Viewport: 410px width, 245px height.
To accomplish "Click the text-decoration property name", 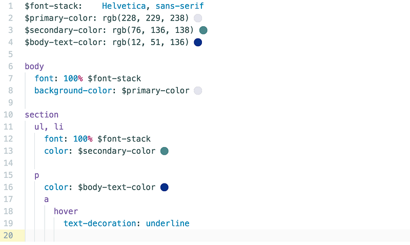I will [99, 223].
